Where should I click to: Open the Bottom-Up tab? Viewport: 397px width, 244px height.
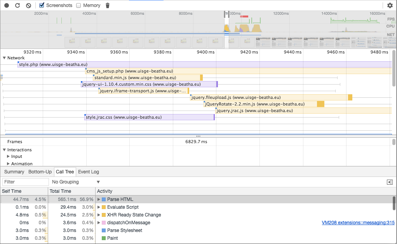pyautogui.click(x=40, y=172)
